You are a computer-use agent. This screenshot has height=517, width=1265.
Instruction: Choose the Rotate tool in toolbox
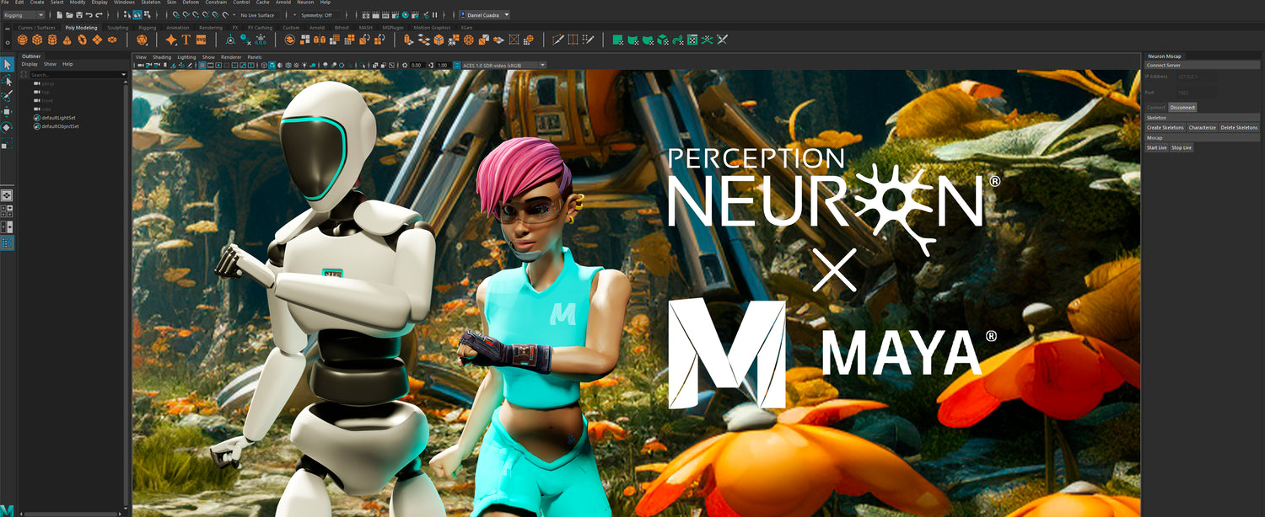(x=7, y=128)
